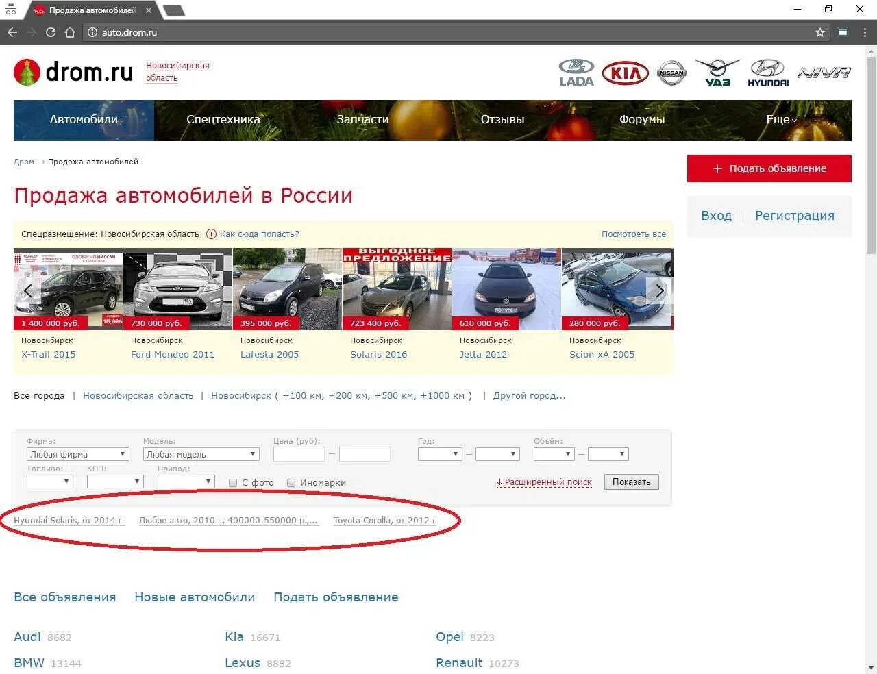This screenshot has width=877, height=674.
Task: Open Jetta 2012 listing thumbnail
Action: point(506,289)
